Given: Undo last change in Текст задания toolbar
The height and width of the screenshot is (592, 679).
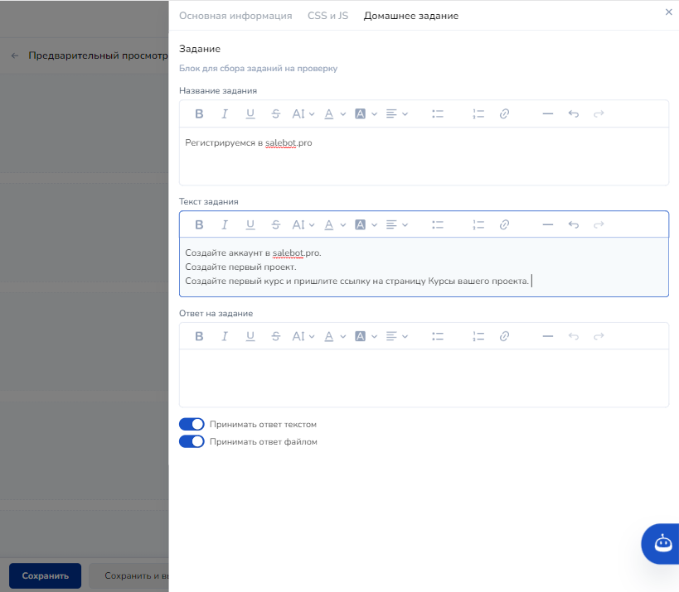Looking at the screenshot, I should click(x=573, y=224).
